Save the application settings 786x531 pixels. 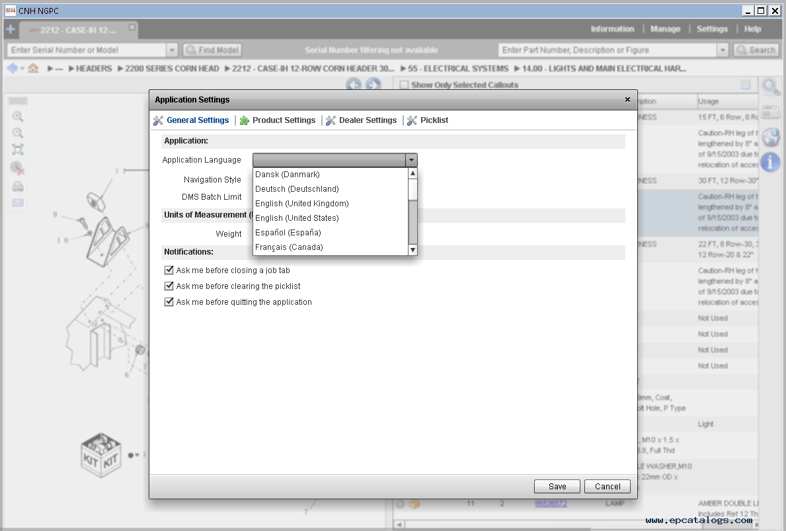click(x=557, y=487)
